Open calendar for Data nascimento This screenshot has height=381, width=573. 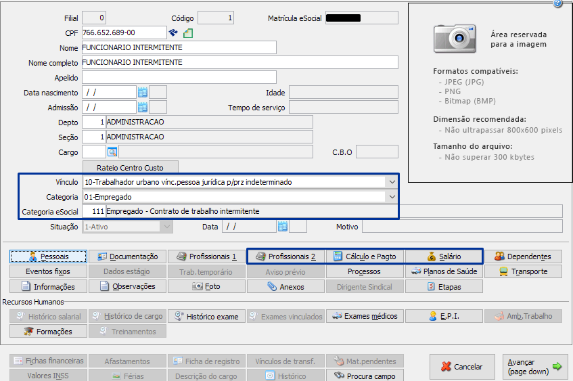tap(143, 92)
